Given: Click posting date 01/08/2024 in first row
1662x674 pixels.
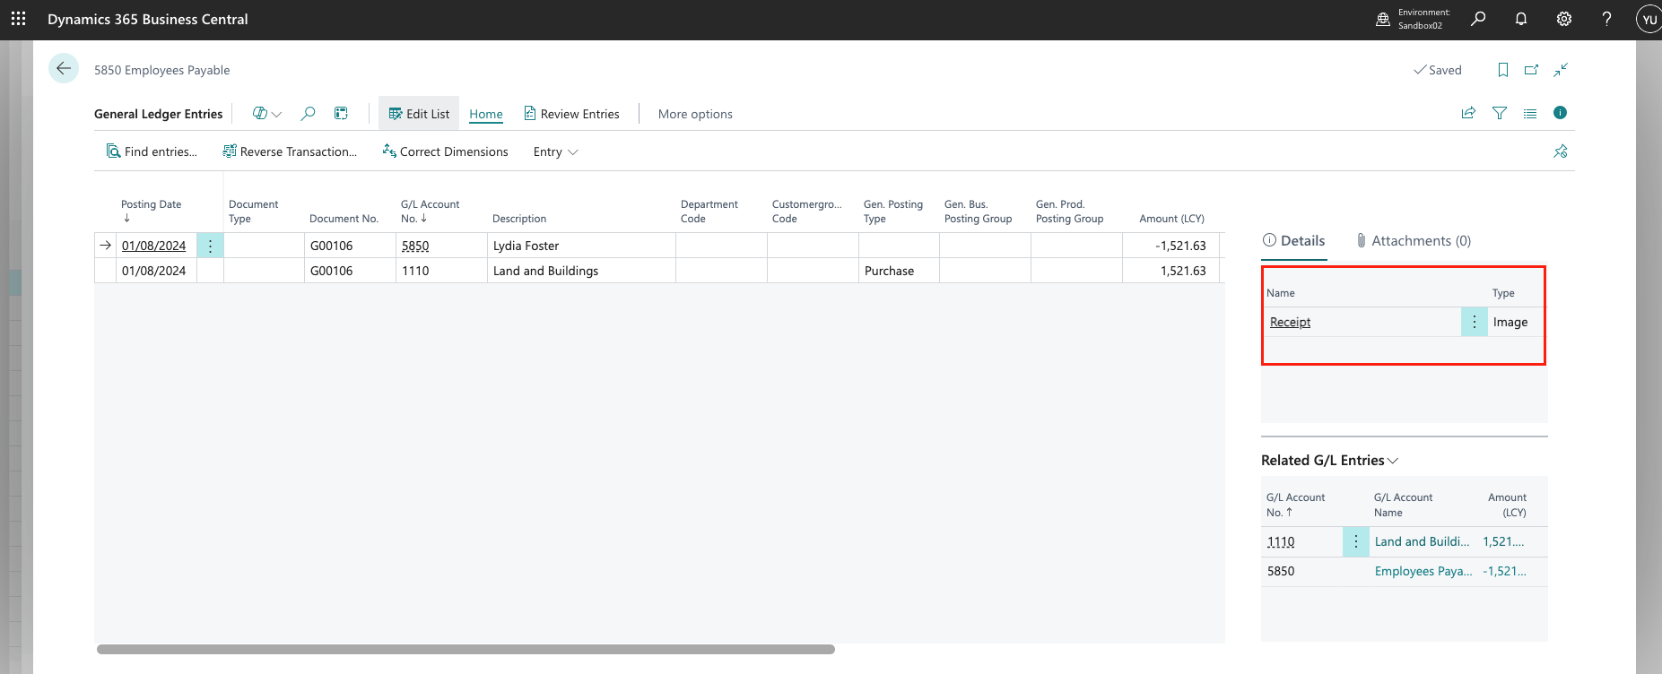Looking at the screenshot, I should [x=154, y=246].
